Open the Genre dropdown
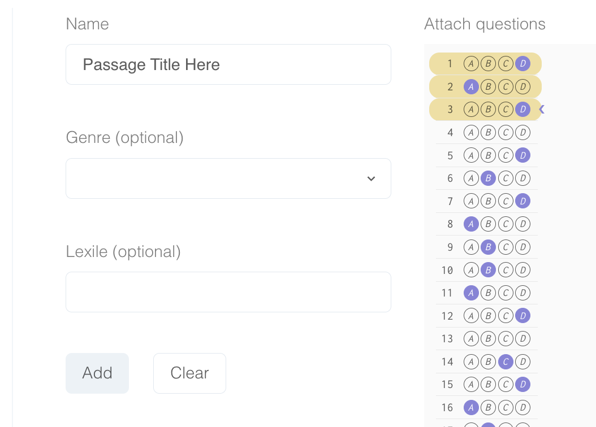This screenshot has width=596, height=427. point(228,178)
